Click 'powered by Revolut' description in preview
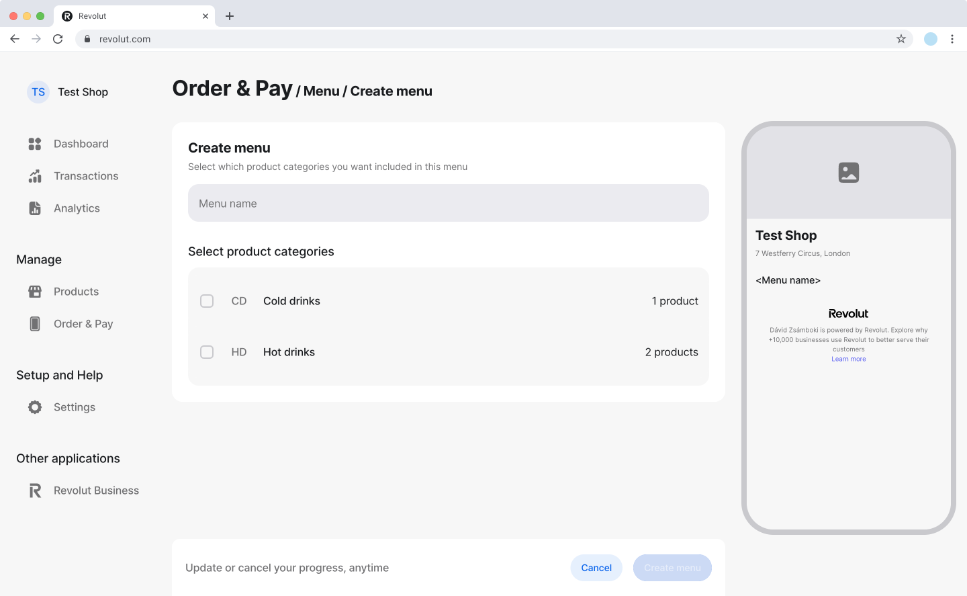The height and width of the screenshot is (596, 967). point(849,339)
